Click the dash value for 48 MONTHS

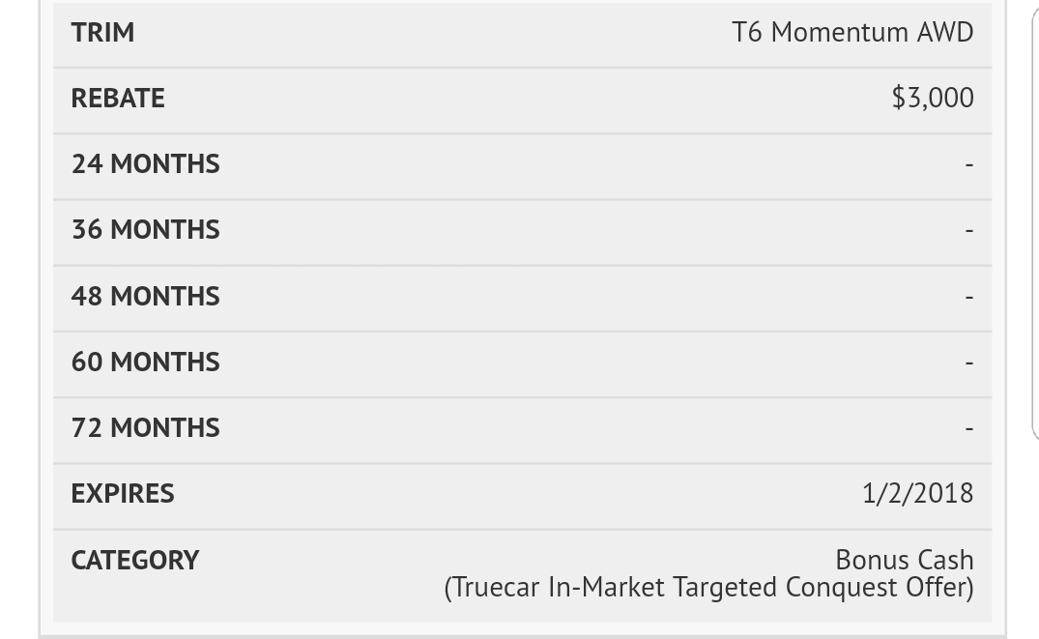(969, 297)
